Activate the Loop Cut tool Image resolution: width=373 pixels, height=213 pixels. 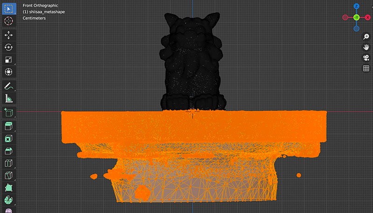click(x=9, y=163)
